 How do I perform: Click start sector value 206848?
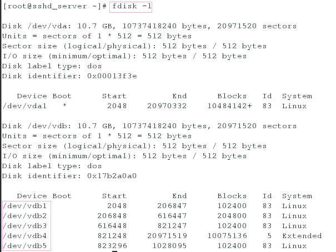(x=112, y=216)
